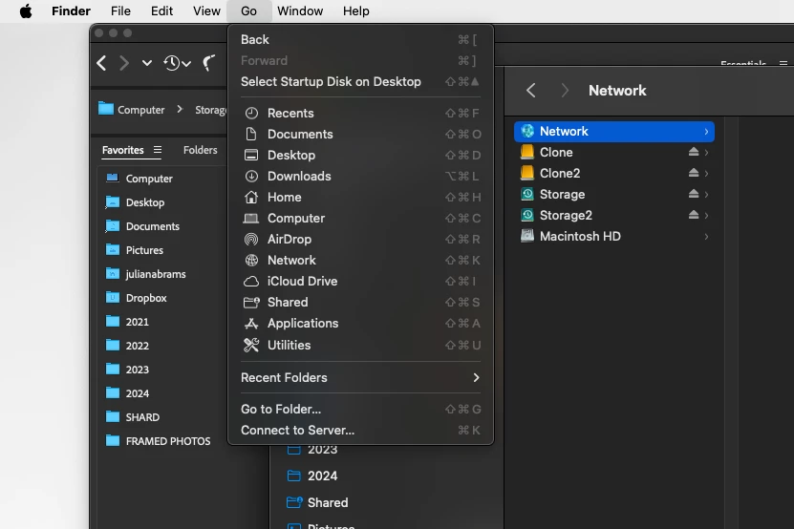Click the back arrow in Bridge toolbar

[x=102, y=63]
